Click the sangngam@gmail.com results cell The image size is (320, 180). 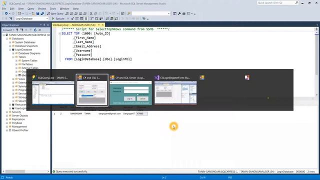pyautogui.click(x=109, y=113)
